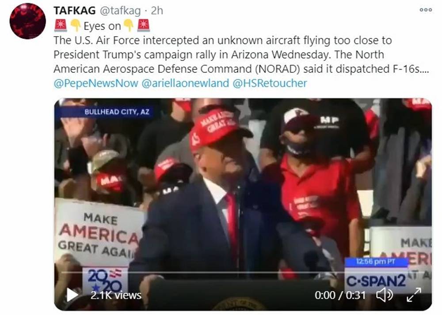This screenshot has height=315, width=442.
Task: Click the C-SPAN2 logo in video
Action: tap(376, 281)
